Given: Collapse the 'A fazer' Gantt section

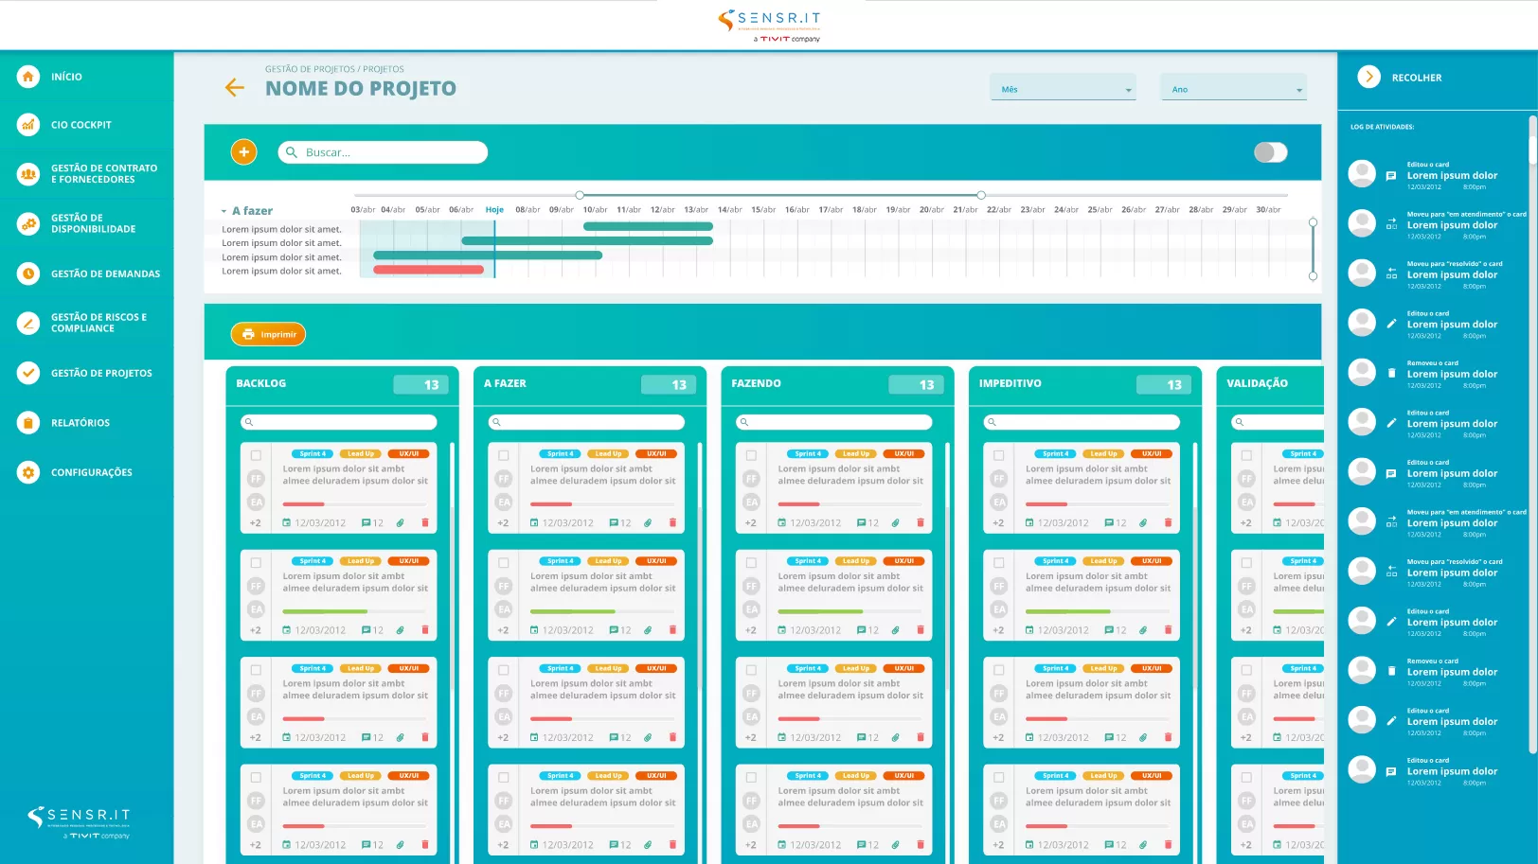Looking at the screenshot, I should pos(224,210).
